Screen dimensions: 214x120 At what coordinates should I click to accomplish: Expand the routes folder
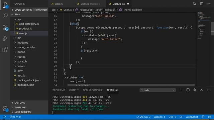coord(29,57)
